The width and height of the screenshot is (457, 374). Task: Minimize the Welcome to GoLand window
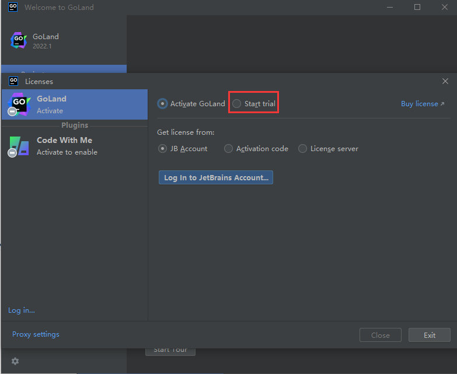[390, 7]
